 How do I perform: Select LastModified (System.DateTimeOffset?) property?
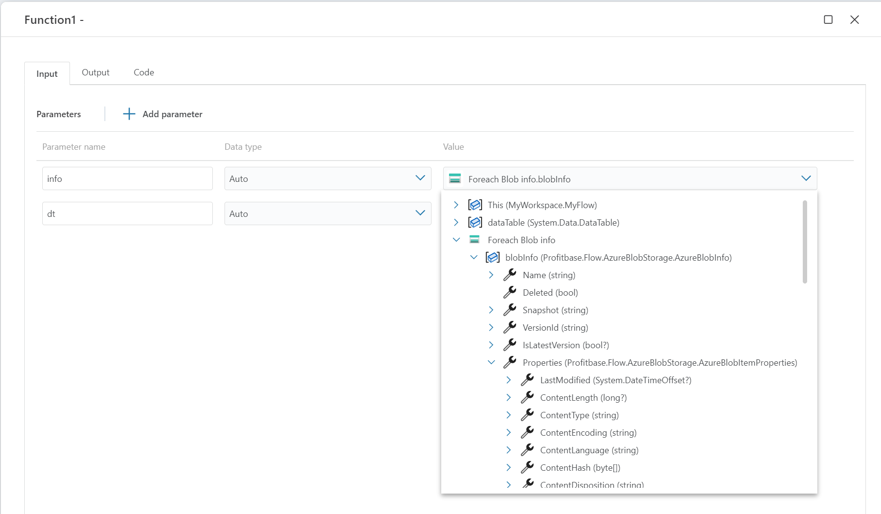(x=616, y=380)
